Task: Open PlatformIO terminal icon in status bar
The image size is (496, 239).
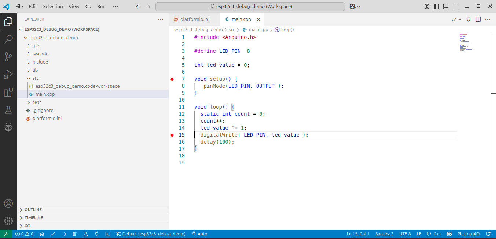Action: pyautogui.click(x=108, y=234)
